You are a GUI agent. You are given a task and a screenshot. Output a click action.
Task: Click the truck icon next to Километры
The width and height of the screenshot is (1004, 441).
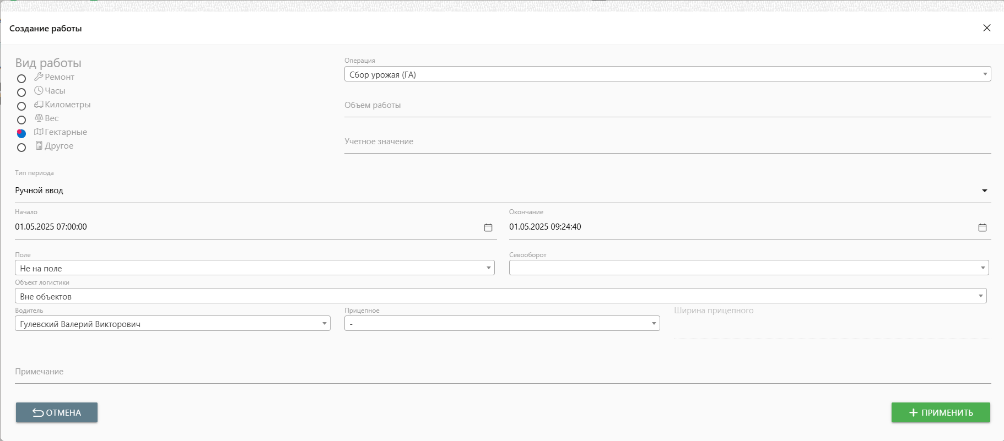point(39,104)
